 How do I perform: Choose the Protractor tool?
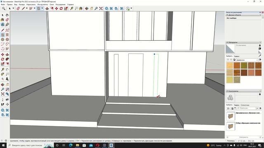tap(2, 74)
